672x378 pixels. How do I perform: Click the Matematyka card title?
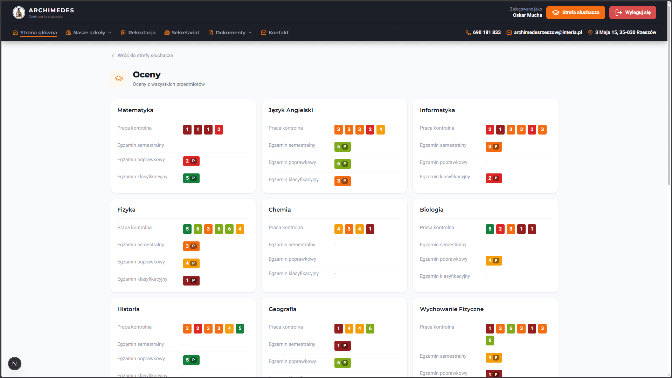click(x=135, y=110)
